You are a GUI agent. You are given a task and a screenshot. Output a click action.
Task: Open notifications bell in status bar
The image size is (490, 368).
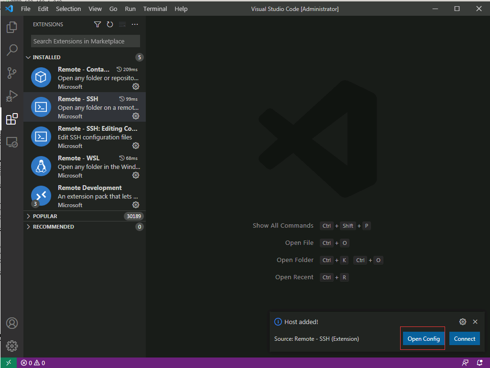(x=479, y=363)
